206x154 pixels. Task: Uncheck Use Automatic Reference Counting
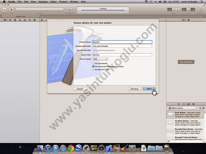tap(93, 66)
